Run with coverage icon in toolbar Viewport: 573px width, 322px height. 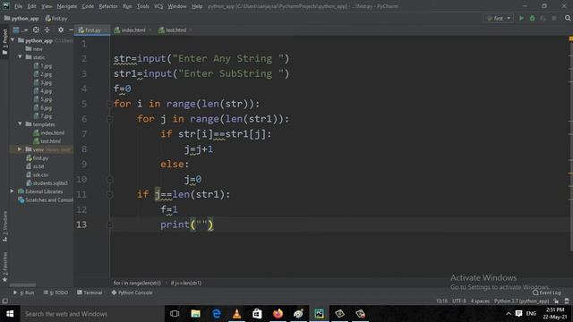pyautogui.click(x=543, y=18)
